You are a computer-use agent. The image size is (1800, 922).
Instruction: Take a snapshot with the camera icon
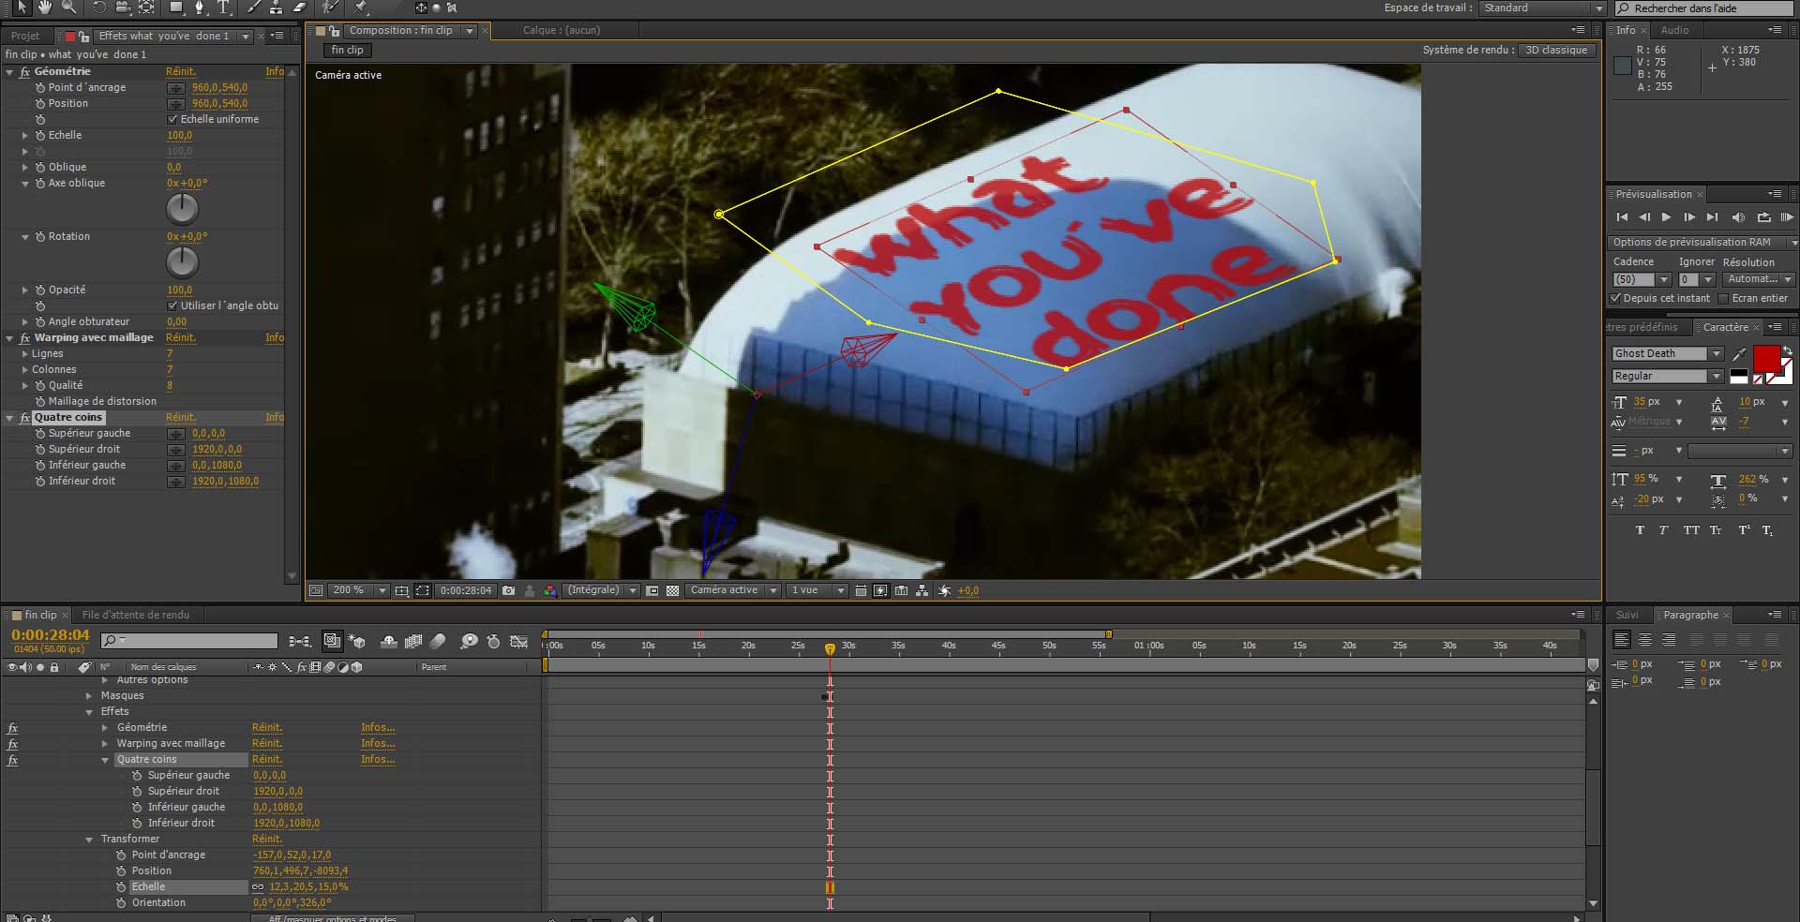tap(508, 590)
